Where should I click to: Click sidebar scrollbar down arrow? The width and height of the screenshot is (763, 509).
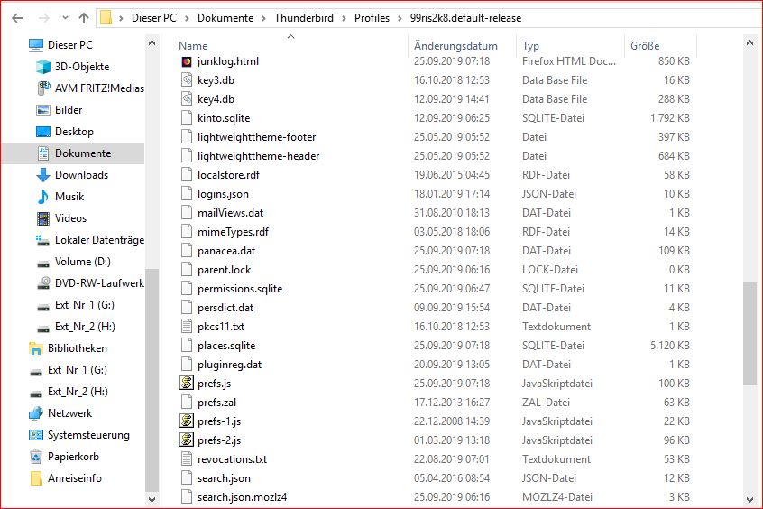pos(152,500)
